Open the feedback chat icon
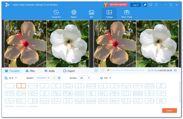 (x=150, y=5)
